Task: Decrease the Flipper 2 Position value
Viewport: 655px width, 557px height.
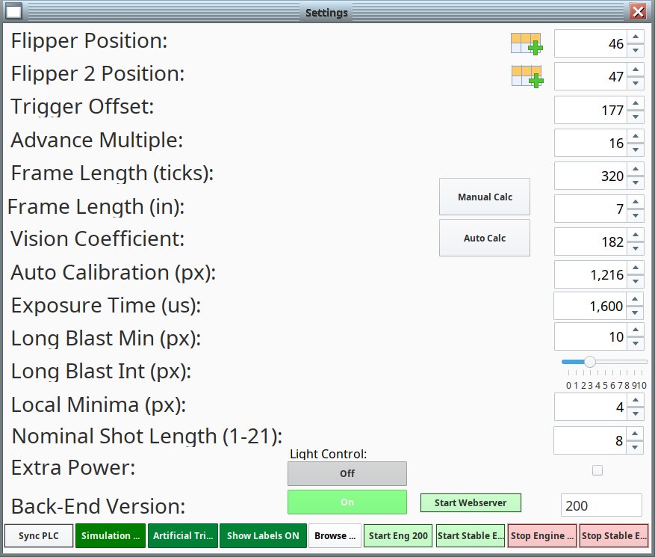Action: coord(636,83)
